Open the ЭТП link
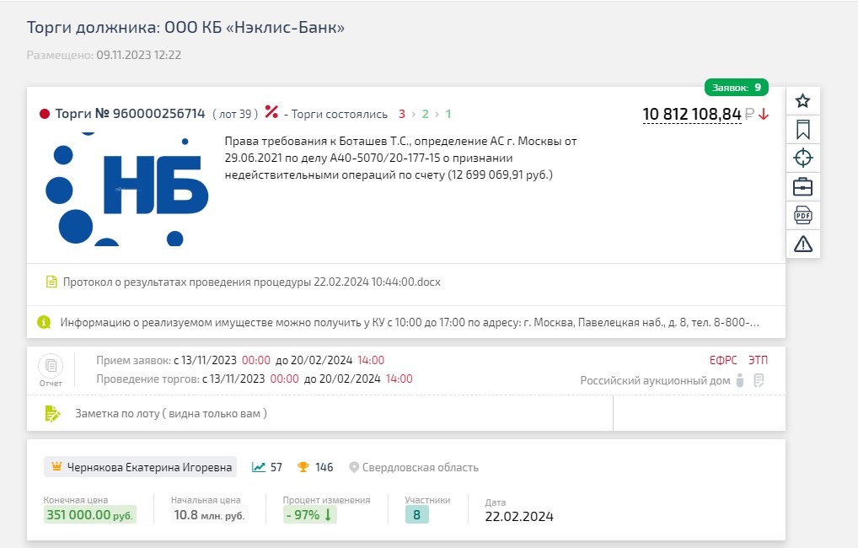The width and height of the screenshot is (858, 548). [x=758, y=360]
